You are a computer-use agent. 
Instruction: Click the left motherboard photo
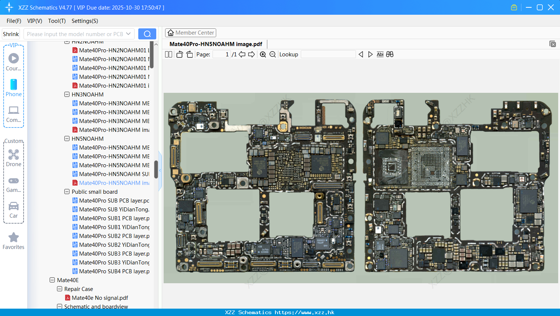tap(263, 186)
